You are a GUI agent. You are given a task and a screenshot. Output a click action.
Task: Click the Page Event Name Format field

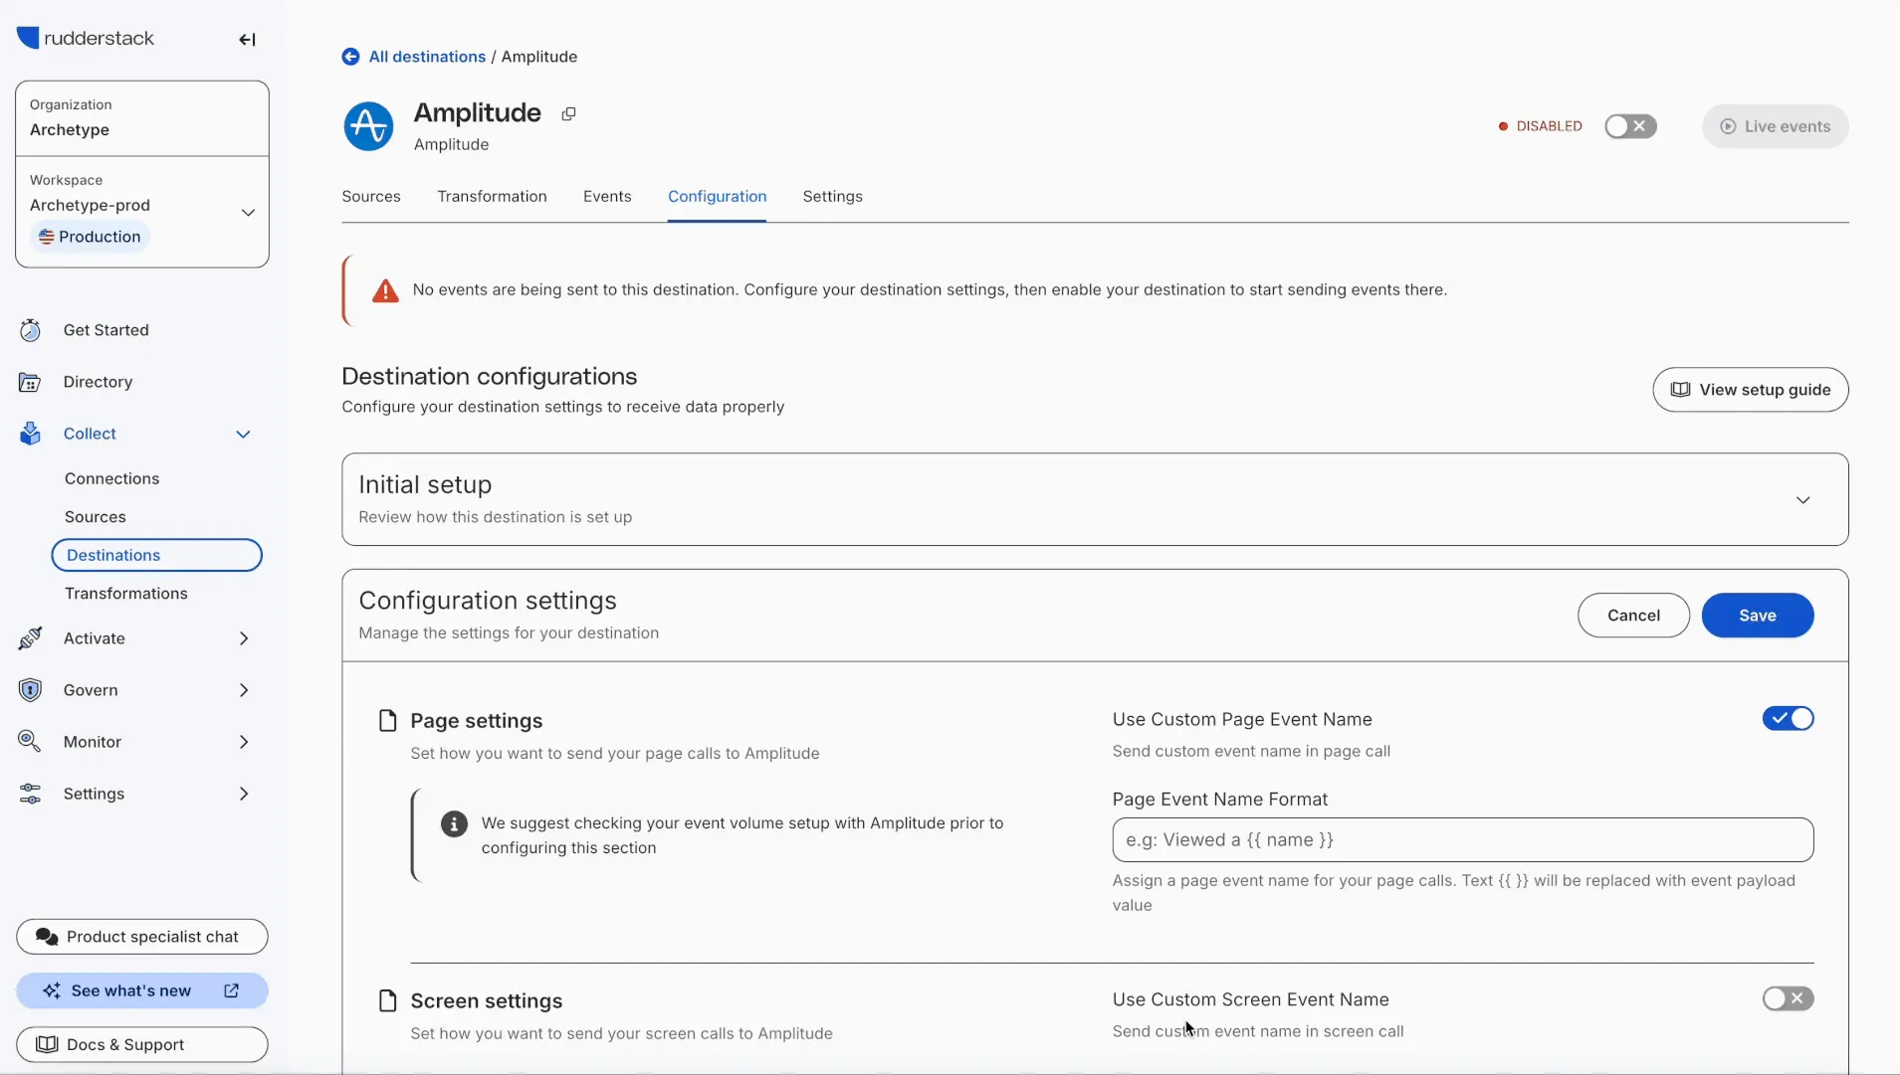(1462, 840)
